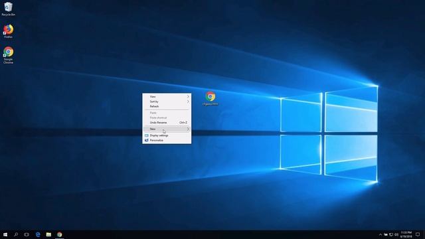
Task: Open the network status tray icon
Action: click(x=391, y=234)
